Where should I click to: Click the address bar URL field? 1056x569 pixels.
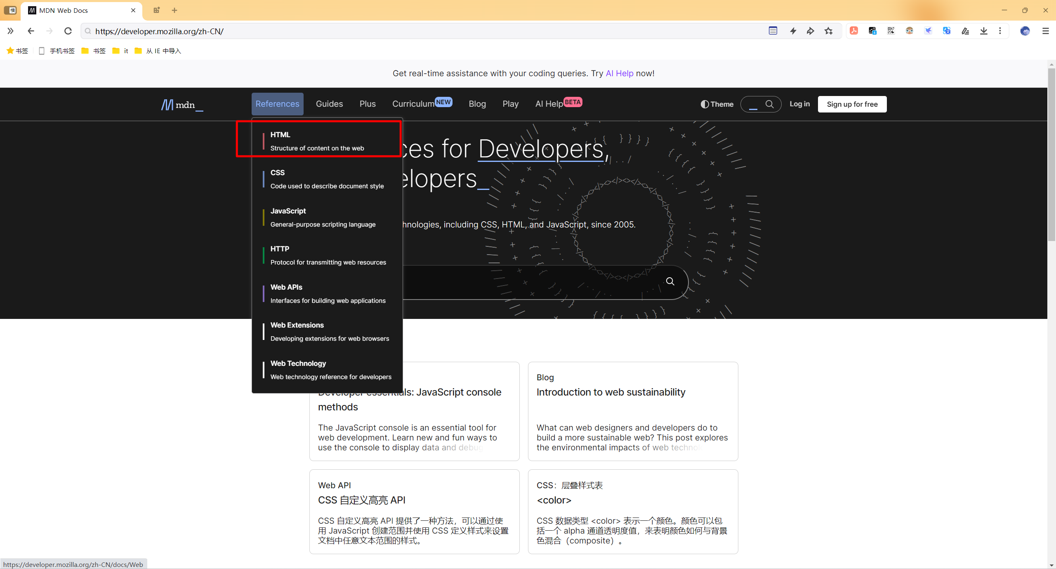point(425,31)
